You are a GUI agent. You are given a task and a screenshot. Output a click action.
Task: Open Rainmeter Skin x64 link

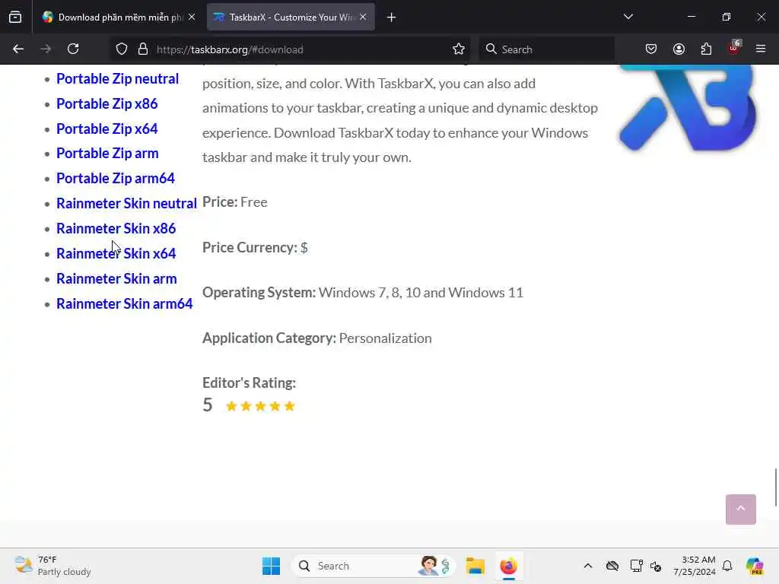116,254
